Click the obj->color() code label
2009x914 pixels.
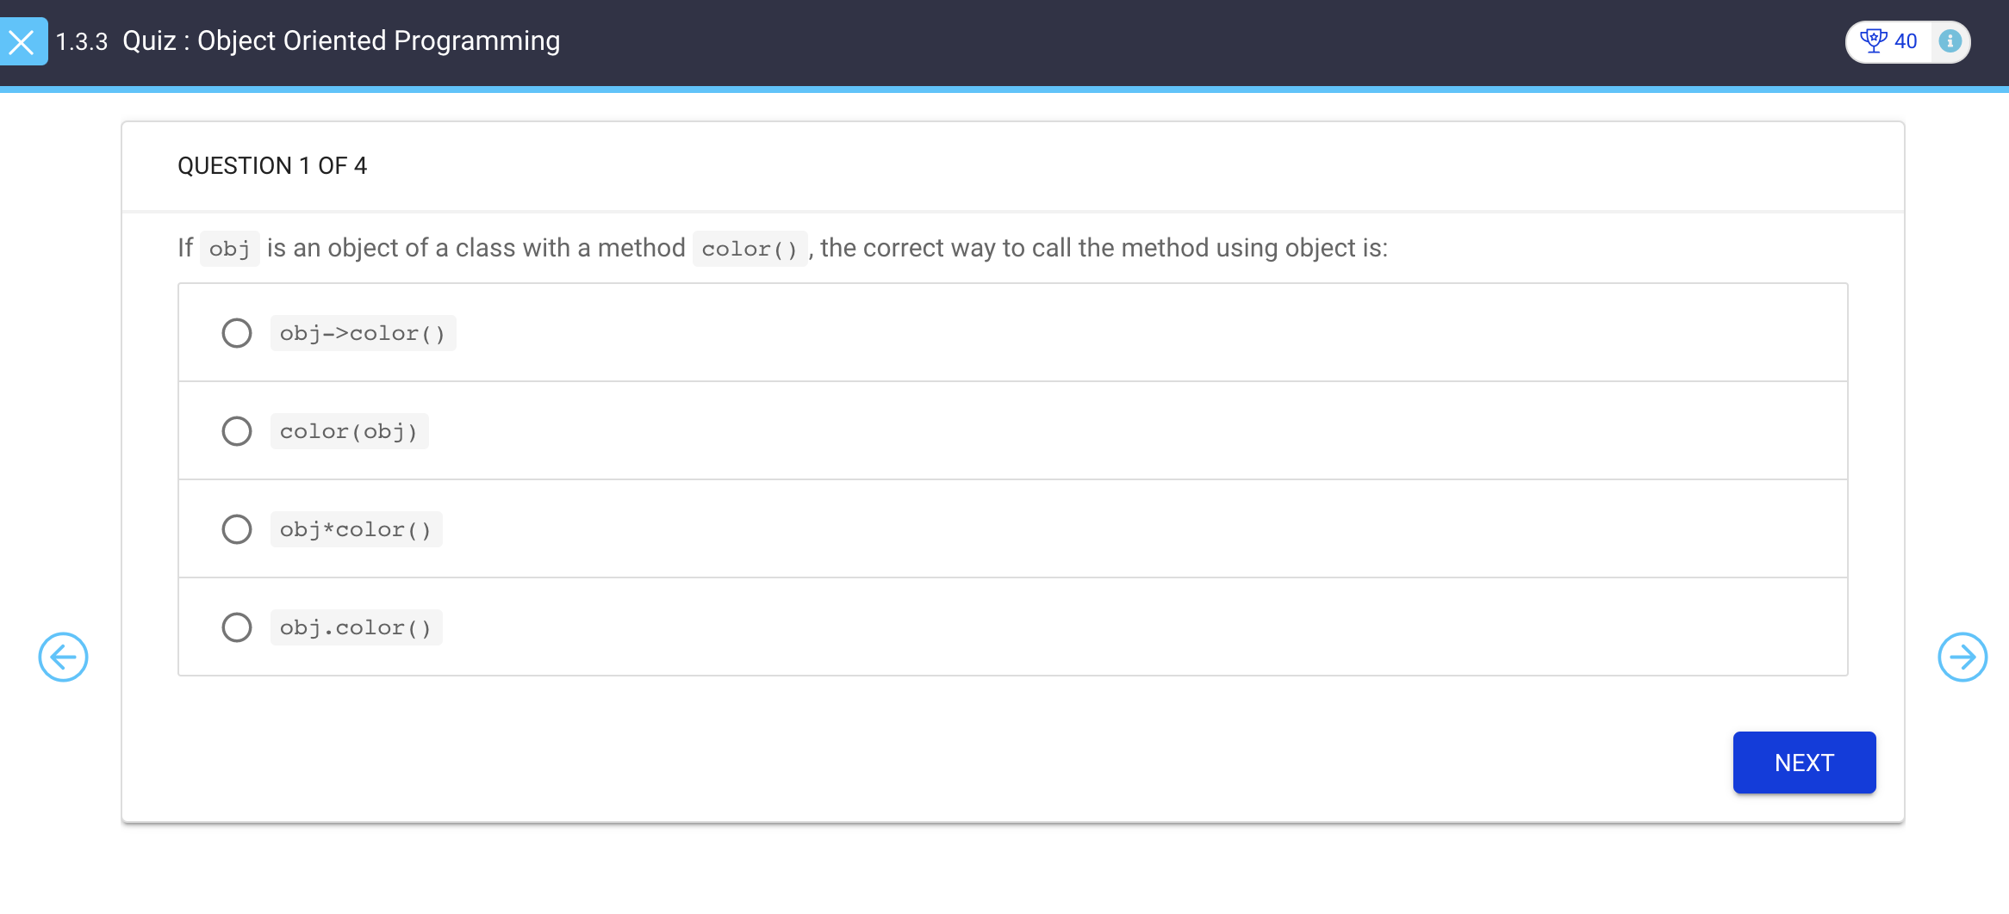(363, 333)
